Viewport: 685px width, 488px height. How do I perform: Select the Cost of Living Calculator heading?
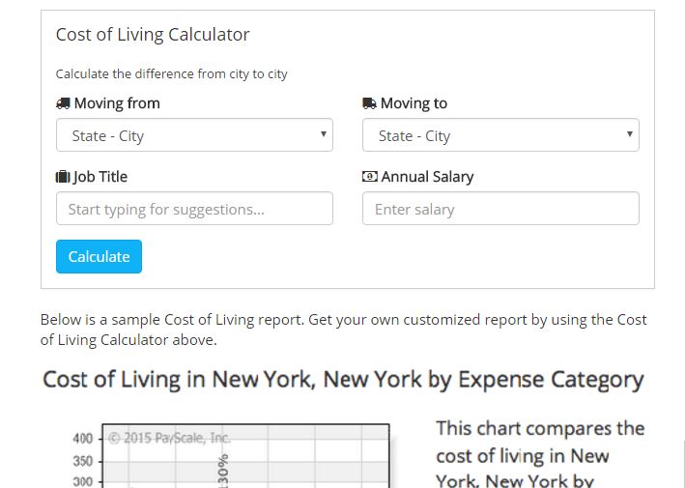tap(153, 35)
